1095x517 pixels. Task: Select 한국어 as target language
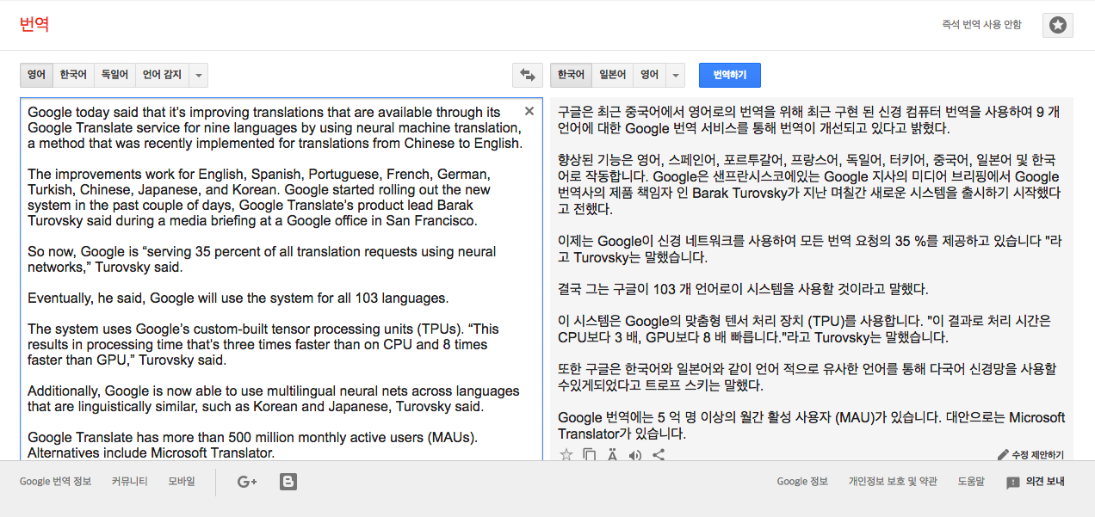(x=571, y=75)
